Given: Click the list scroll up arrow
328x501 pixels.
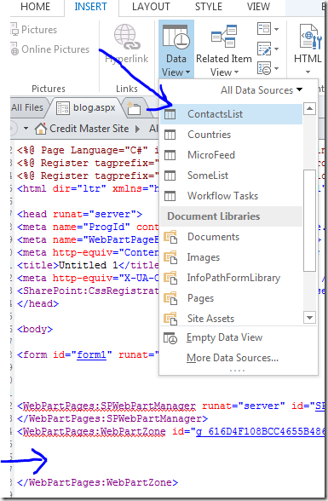Looking at the screenshot, I should point(309,109).
